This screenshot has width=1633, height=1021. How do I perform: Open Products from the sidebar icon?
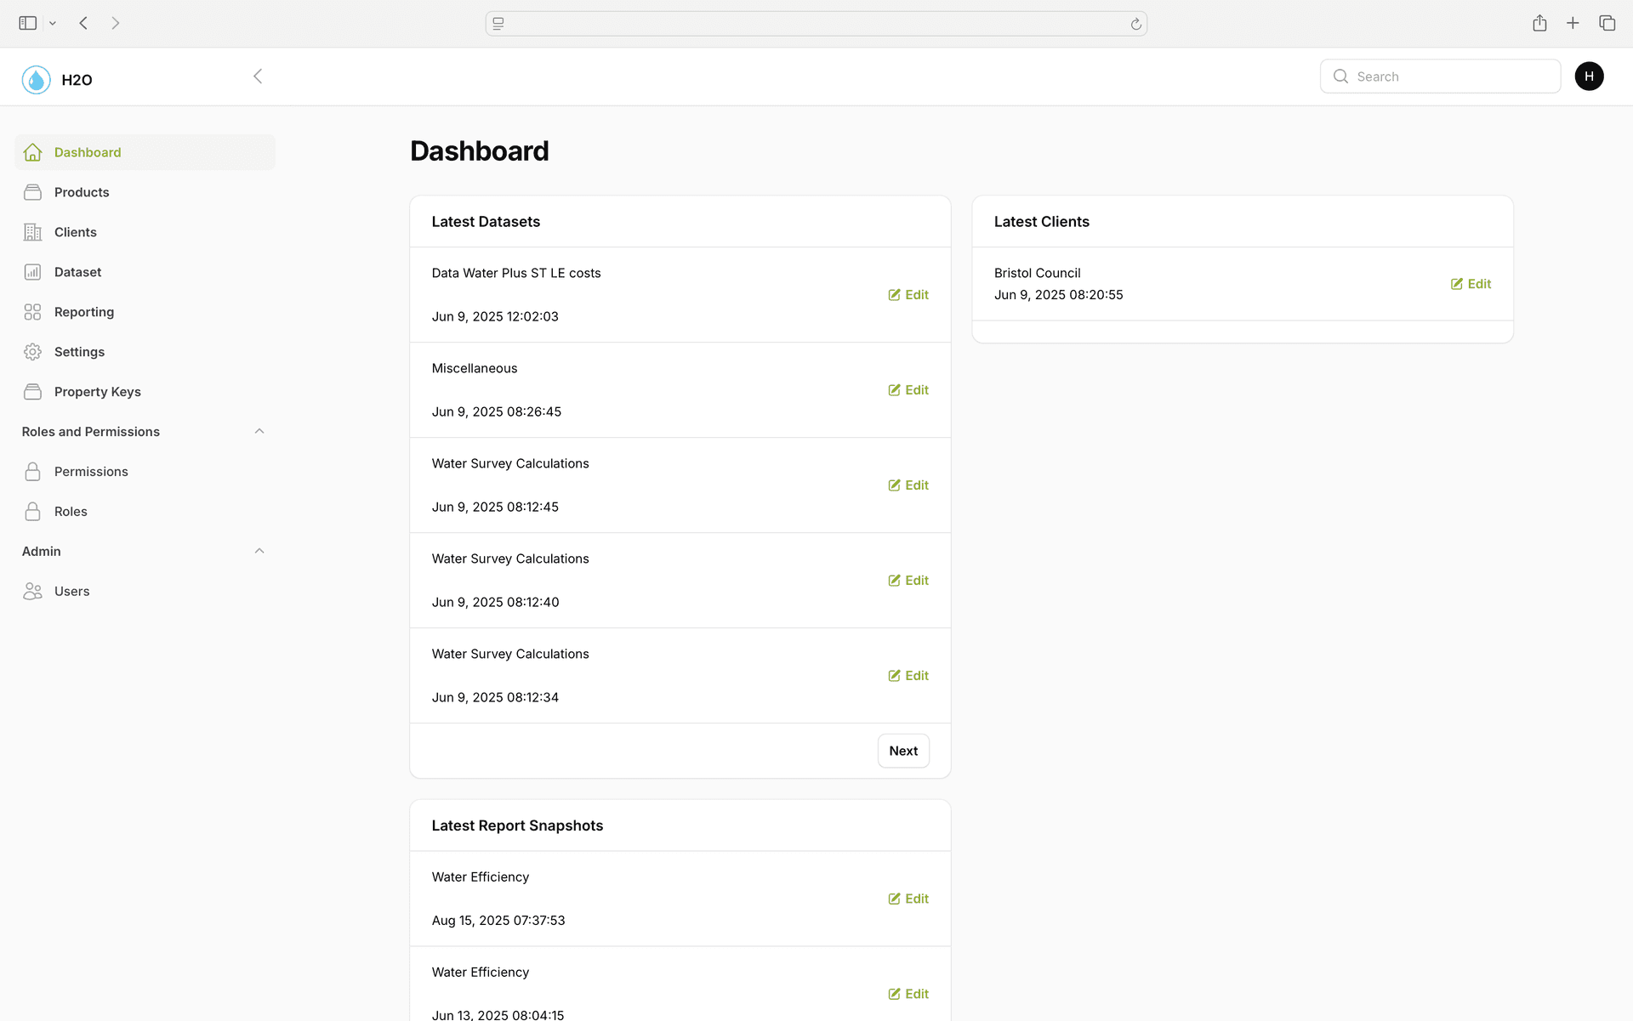coord(32,192)
